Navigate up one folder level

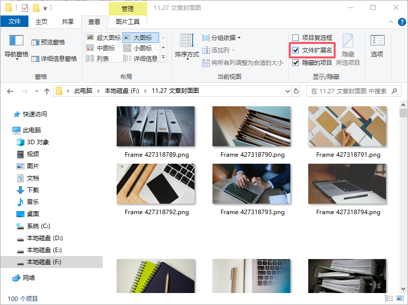(47, 91)
